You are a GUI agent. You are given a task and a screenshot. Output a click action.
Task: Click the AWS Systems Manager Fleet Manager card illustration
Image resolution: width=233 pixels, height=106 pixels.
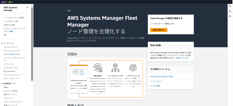(x=79, y=72)
